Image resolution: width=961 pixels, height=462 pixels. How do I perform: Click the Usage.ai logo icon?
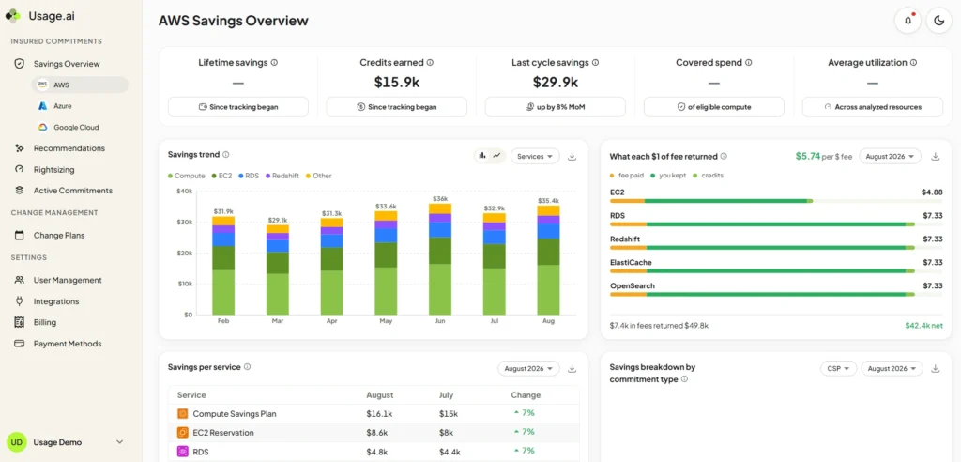click(x=13, y=17)
